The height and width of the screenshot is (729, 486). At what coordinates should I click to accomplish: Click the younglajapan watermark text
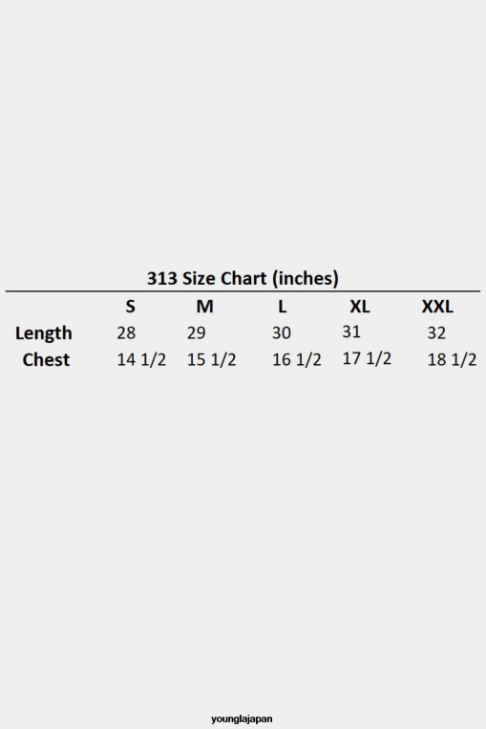242,718
